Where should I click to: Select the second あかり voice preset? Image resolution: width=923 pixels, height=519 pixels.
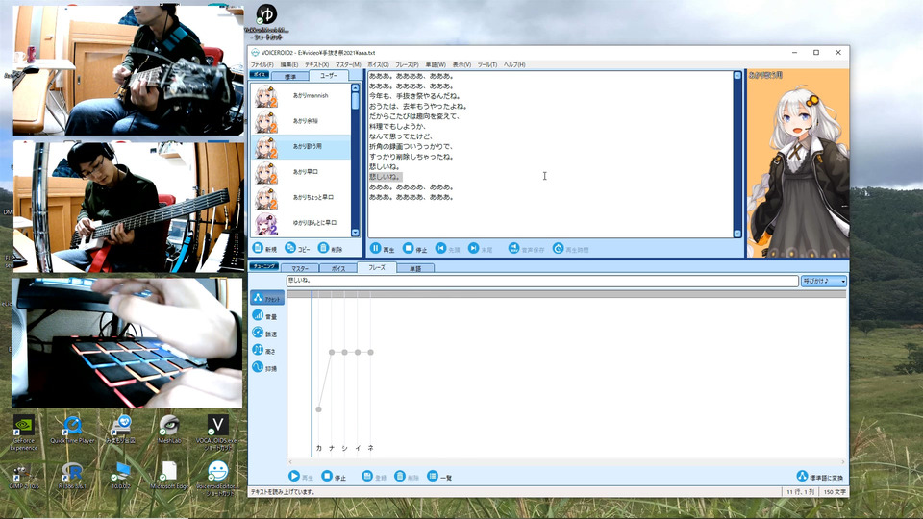(x=301, y=121)
